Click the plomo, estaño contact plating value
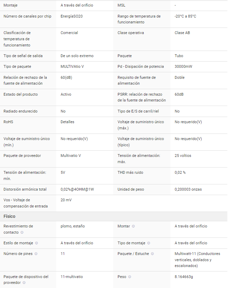 [73, 226]
